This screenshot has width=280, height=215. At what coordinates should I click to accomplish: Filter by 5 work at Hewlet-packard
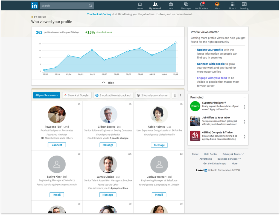tap(113, 95)
